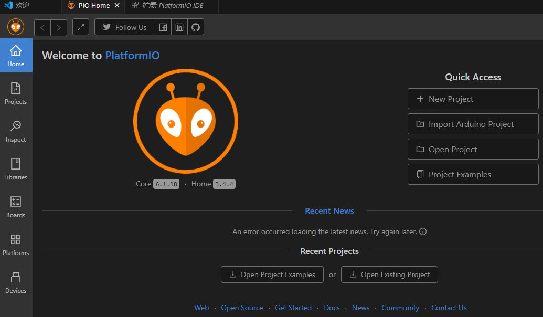Click the Open Project Examples download button
Screen dimensions: 543x317
(272, 274)
